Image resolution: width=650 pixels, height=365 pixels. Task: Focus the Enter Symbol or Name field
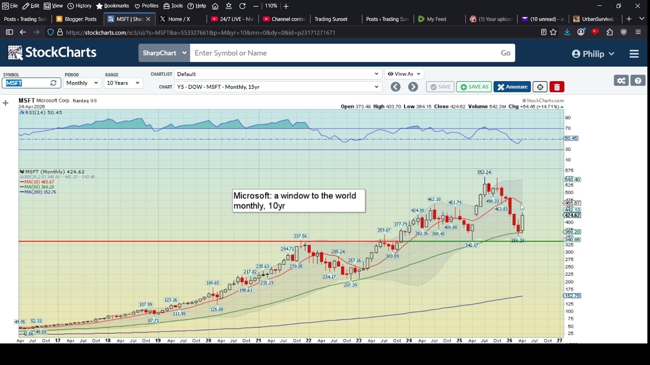[343, 53]
